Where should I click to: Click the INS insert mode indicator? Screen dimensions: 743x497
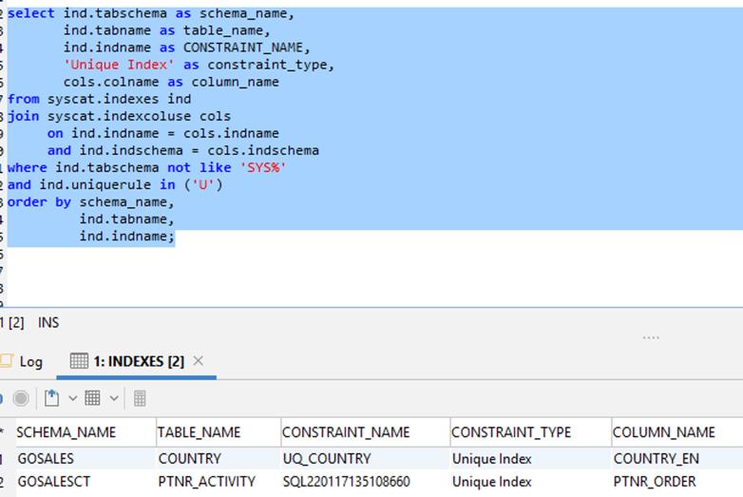(48, 323)
